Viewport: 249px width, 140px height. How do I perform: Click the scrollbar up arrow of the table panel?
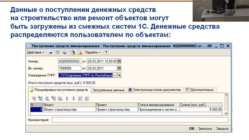pos(226,95)
